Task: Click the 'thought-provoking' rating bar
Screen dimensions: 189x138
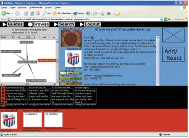Action: click(x=71, y=78)
